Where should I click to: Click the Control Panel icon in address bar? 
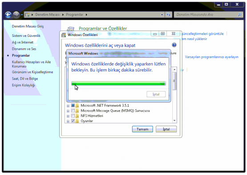pos(27,15)
